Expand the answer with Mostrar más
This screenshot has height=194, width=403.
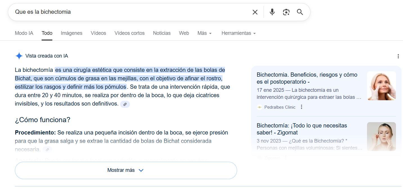[x=126, y=170]
